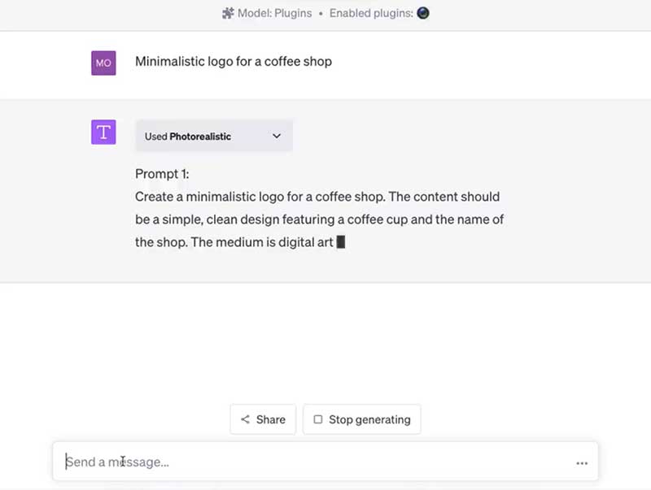Open the three-dots menu in message box
The width and height of the screenshot is (651, 490).
tap(582, 463)
